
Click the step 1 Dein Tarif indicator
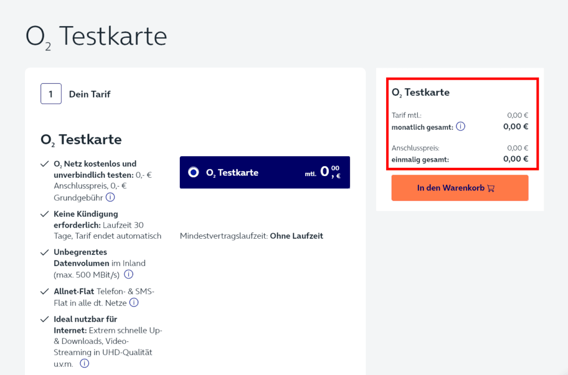coord(50,94)
